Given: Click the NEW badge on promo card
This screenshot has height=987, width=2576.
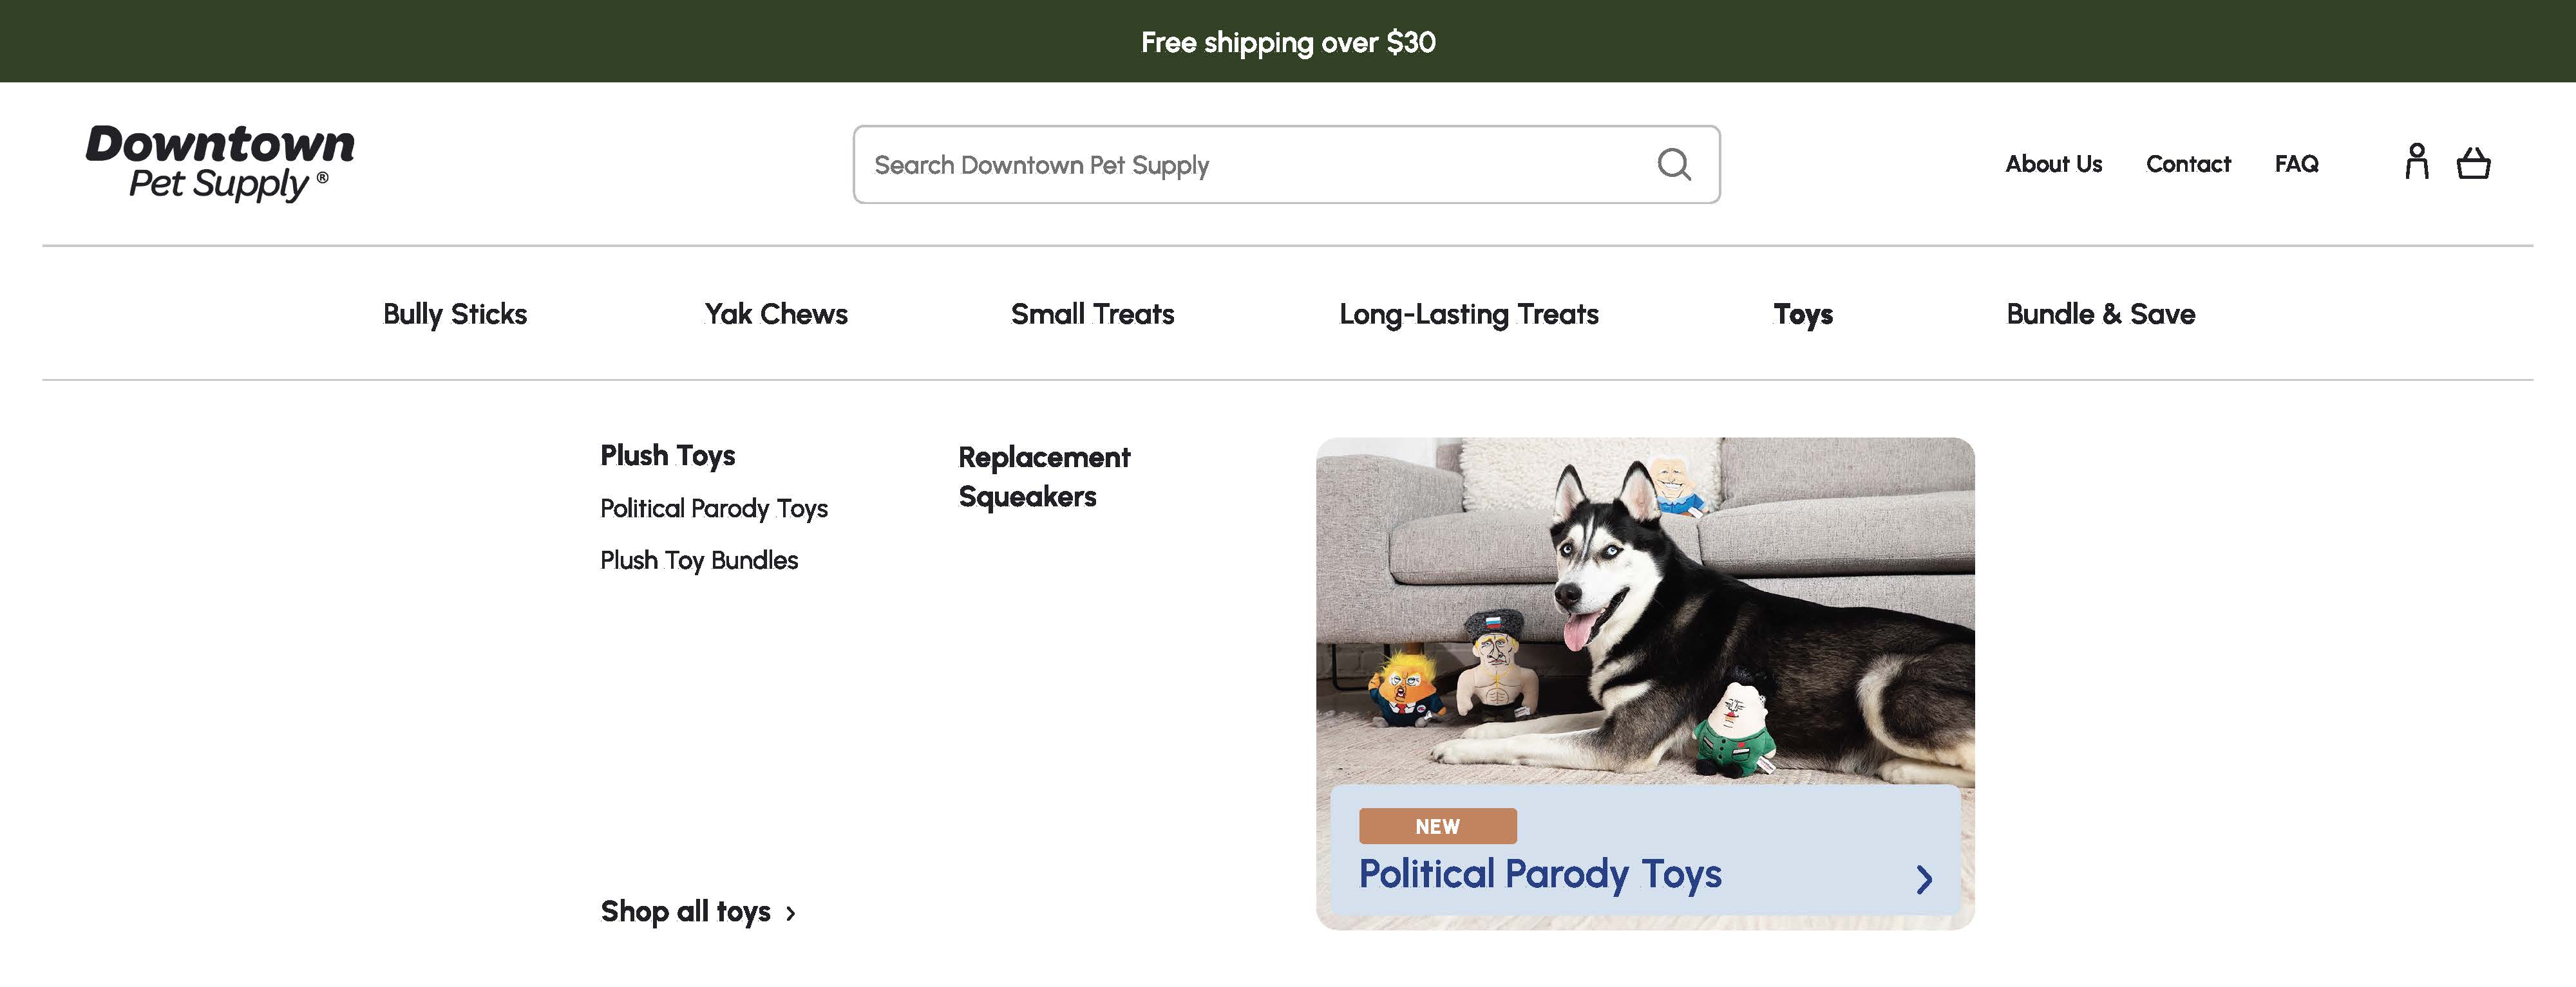Looking at the screenshot, I should pyautogui.click(x=1437, y=826).
